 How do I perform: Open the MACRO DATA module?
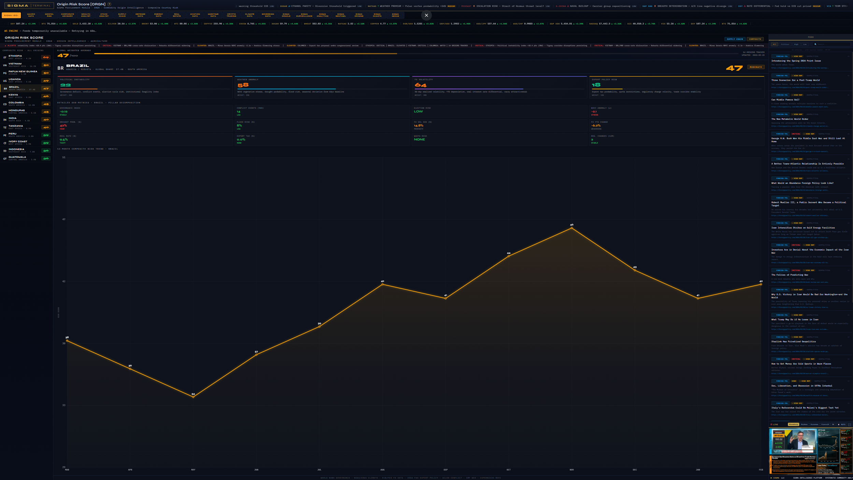[30, 15]
